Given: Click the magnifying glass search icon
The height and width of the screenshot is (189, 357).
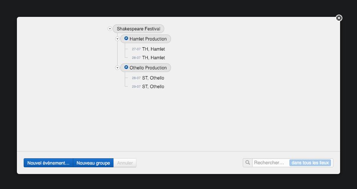Looking at the screenshot, I should tap(248, 163).
